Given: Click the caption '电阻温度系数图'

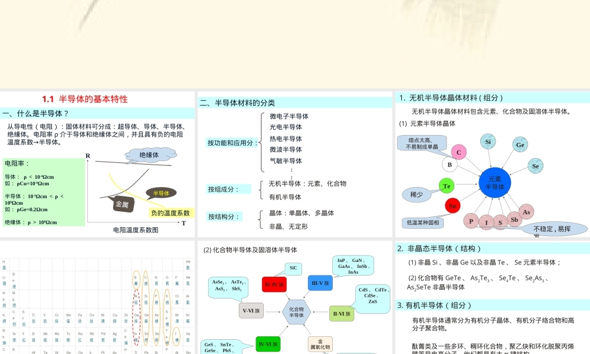Looking at the screenshot, I should click(136, 230).
